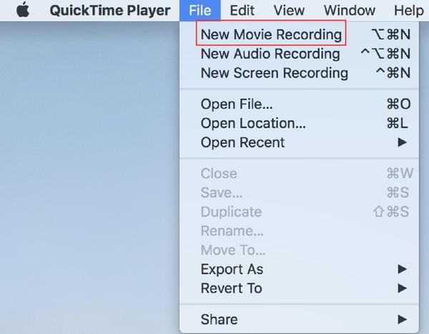Start a New Audio Recording
This screenshot has width=429, height=334.
coord(300,54)
